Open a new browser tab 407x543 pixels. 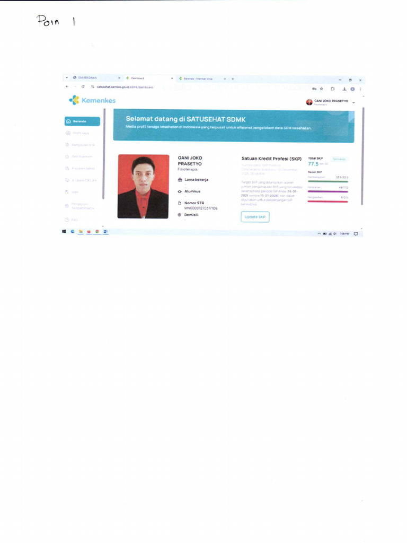pos(233,79)
